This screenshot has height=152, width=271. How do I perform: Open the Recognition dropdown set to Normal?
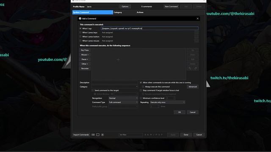123,98
